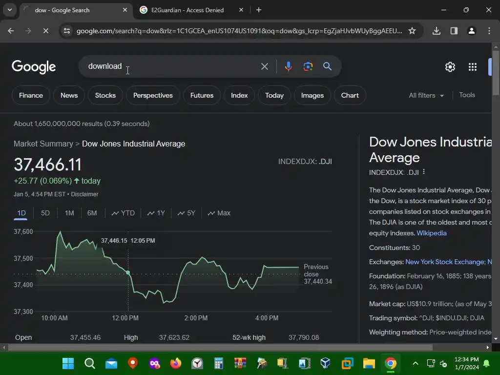The height and width of the screenshot is (375, 500).
Task: Open Firefox from the taskbar
Action: 175,363
